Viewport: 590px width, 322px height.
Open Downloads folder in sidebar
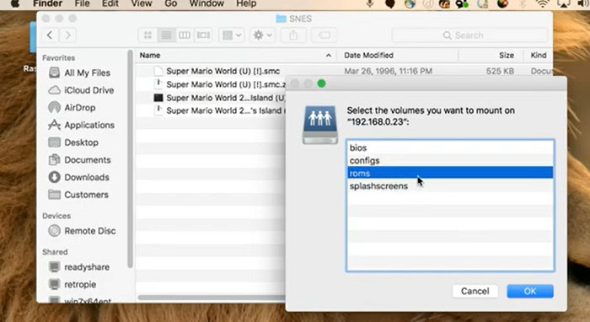(x=78, y=177)
